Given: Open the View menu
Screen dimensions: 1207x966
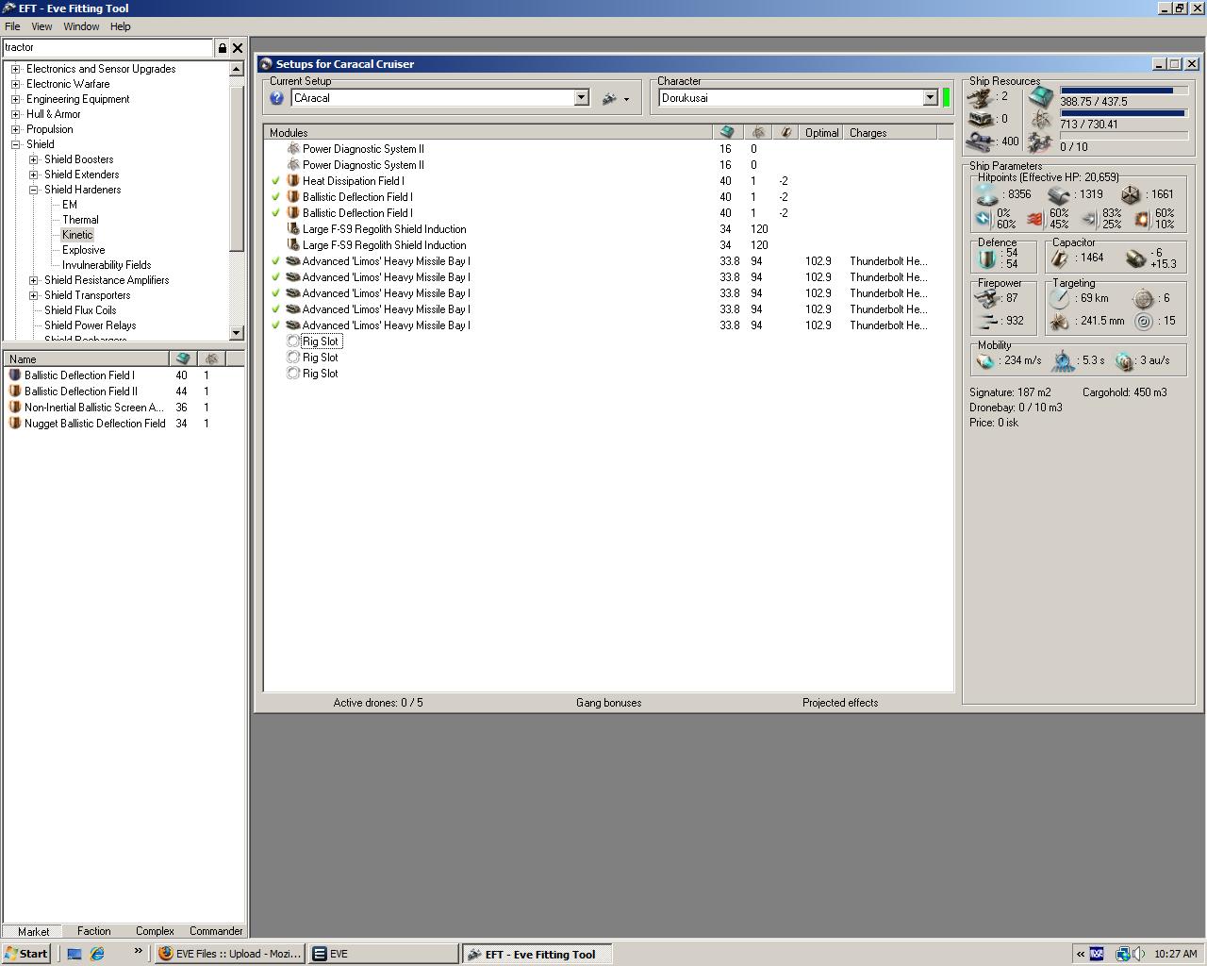Looking at the screenshot, I should [41, 26].
